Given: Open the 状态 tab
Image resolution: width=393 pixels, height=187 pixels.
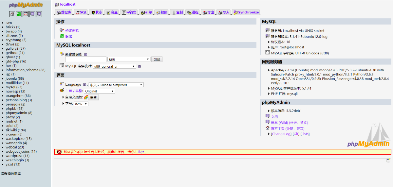Looking at the screenshot, I should (x=97, y=12).
